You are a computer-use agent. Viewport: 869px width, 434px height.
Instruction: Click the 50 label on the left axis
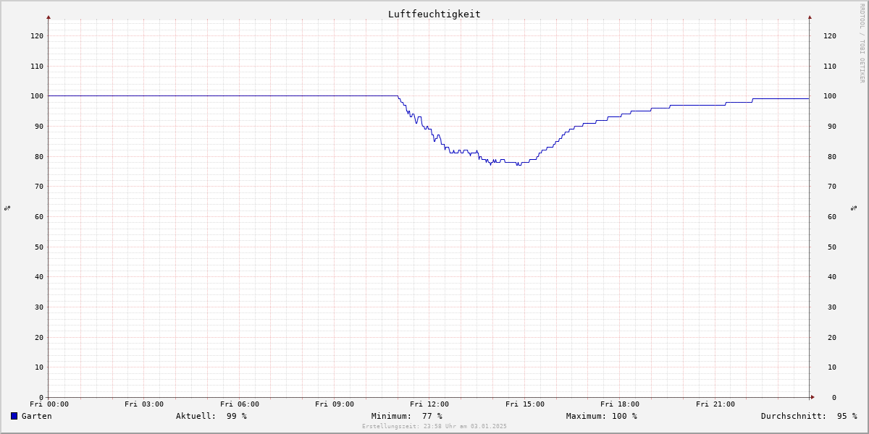click(38, 247)
